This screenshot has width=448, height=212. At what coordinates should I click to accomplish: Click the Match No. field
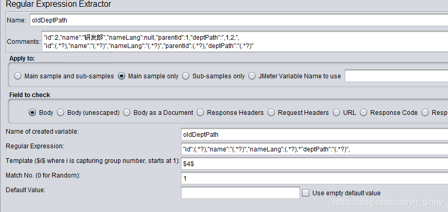[314, 178]
